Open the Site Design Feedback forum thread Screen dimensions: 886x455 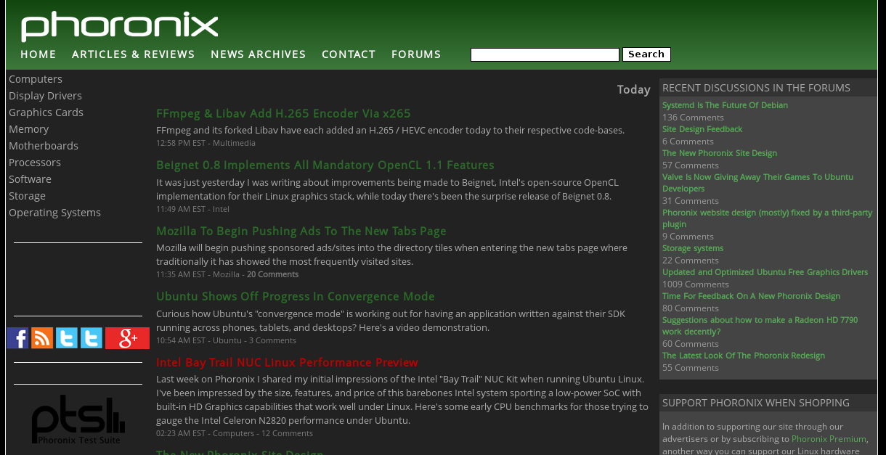pyautogui.click(x=702, y=129)
